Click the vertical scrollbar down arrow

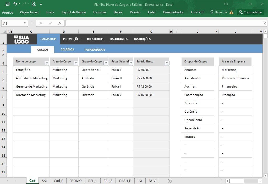pos(265,175)
